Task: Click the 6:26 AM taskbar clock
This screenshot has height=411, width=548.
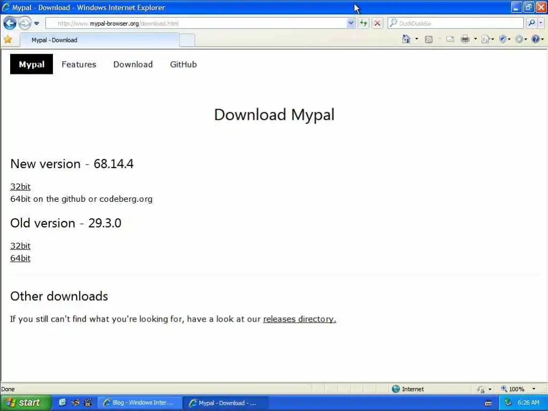Action: click(x=528, y=403)
